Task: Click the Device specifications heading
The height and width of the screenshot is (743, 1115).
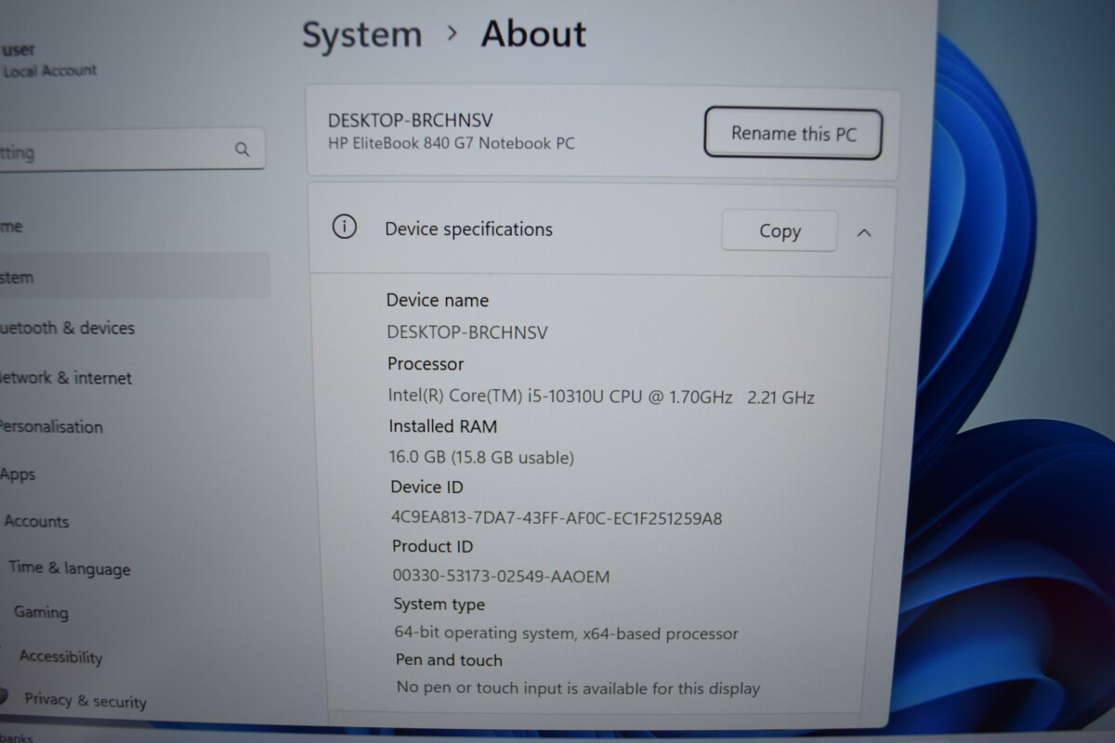Action: pos(468,229)
